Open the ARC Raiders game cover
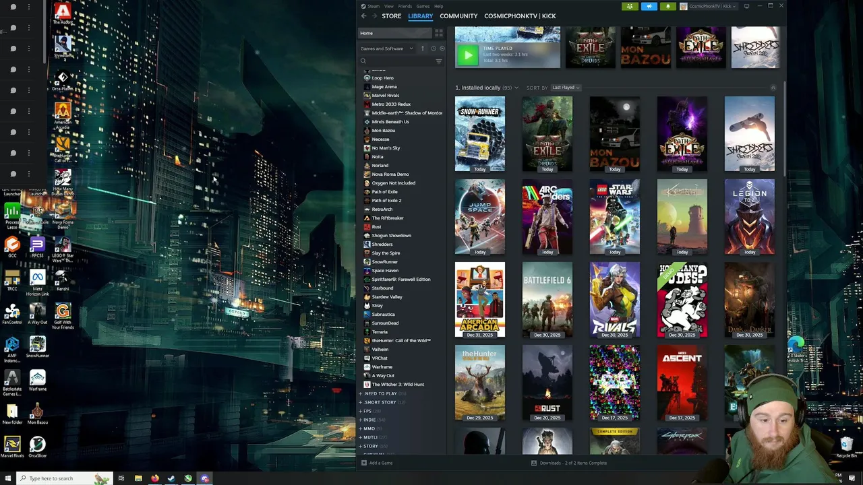This screenshot has width=863, height=485. [x=547, y=217]
